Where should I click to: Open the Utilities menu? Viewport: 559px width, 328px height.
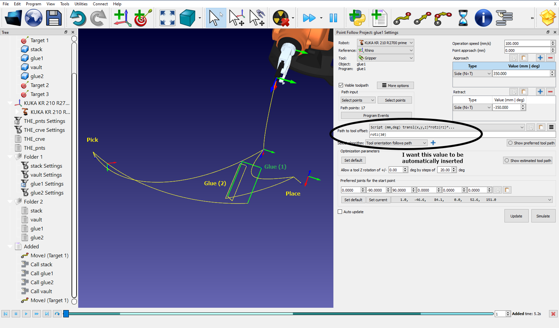(x=81, y=4)
